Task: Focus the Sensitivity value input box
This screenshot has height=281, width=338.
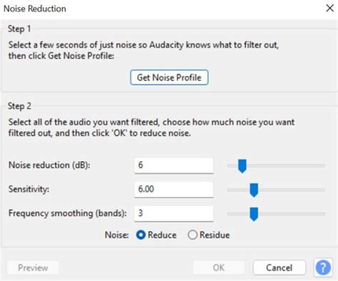Action: tap(173, 189)
